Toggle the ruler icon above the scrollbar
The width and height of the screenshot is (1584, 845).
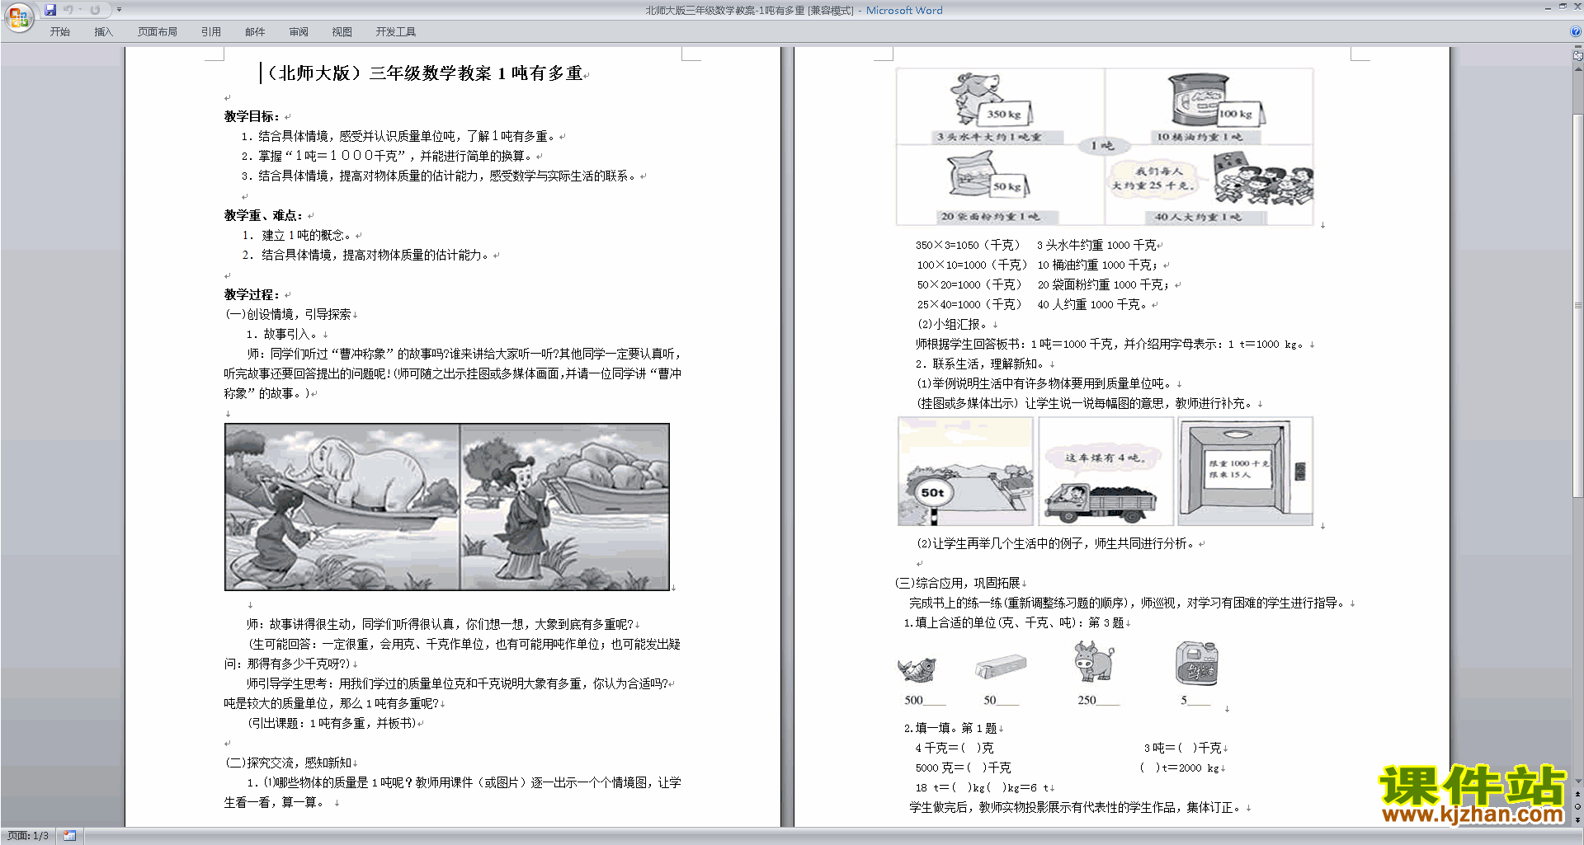pos(1577,56)
